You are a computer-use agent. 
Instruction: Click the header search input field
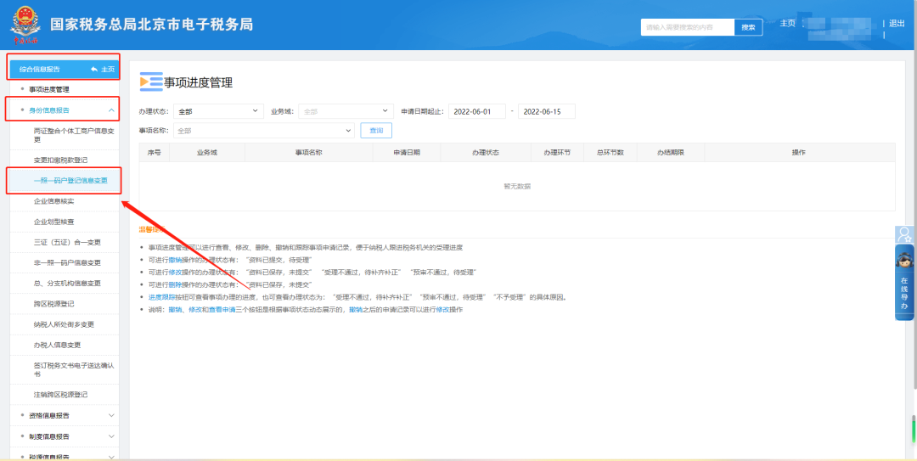pyautogui.click(x=686, y=27)
